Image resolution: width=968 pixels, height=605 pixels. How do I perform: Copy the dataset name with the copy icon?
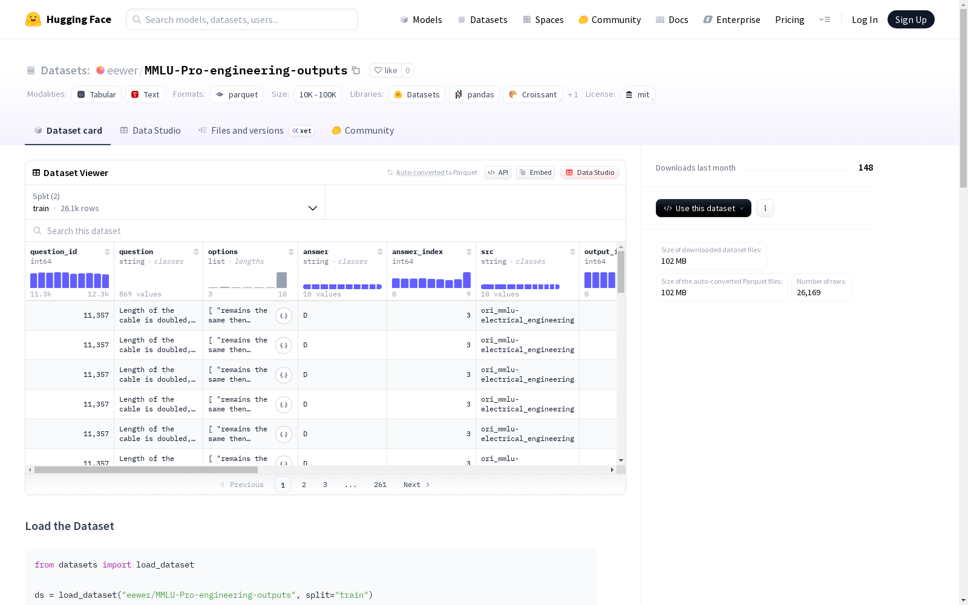click(356, 70)
